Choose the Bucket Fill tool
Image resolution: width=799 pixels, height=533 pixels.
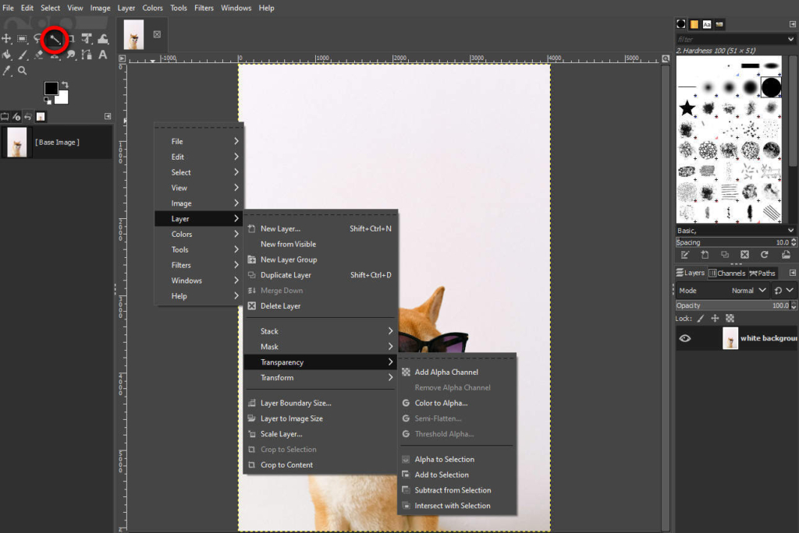click(x=6, y=55)
